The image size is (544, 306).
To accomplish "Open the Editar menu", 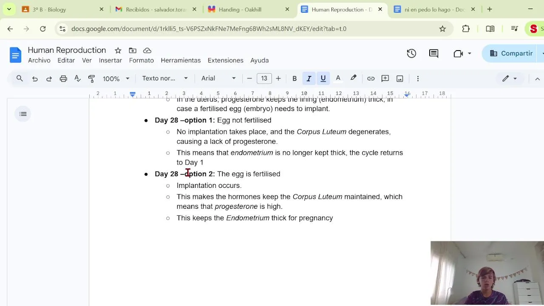I will click(x=66, y=60).
